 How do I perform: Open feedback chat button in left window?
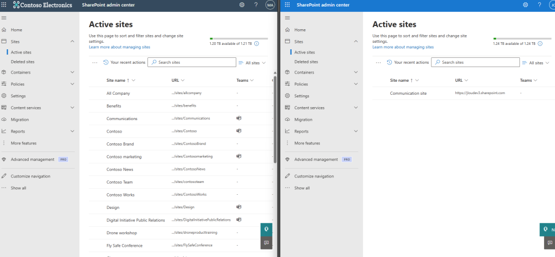[x=267, y=242]
